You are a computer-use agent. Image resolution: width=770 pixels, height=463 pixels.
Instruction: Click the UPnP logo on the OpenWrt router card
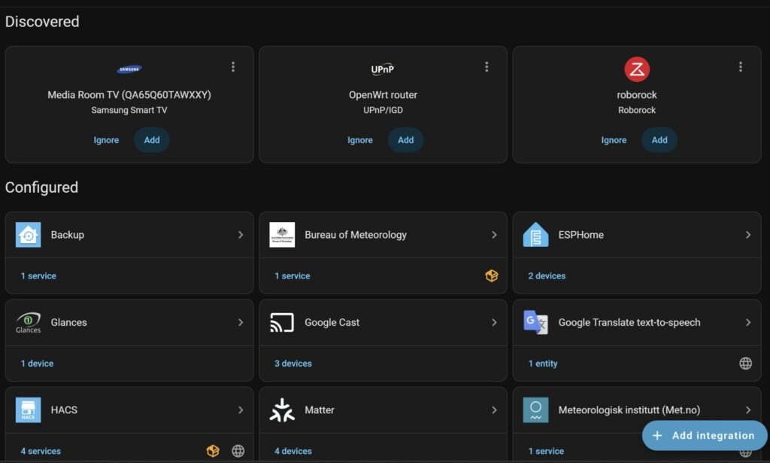(x=383, y=69)
